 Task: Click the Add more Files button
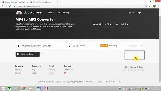(x=28, y=54)
